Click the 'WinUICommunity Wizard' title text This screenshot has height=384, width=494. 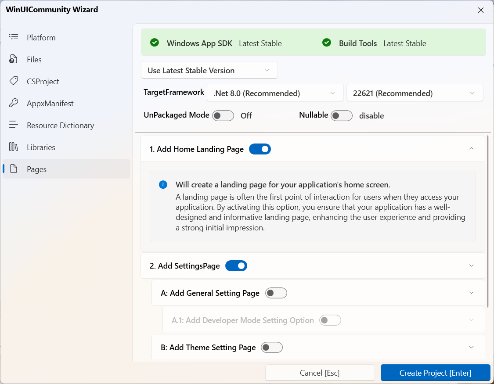(52, 10)
